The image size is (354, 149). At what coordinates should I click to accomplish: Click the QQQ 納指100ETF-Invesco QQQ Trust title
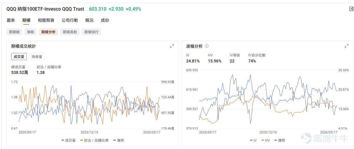[x=45, y=9]
